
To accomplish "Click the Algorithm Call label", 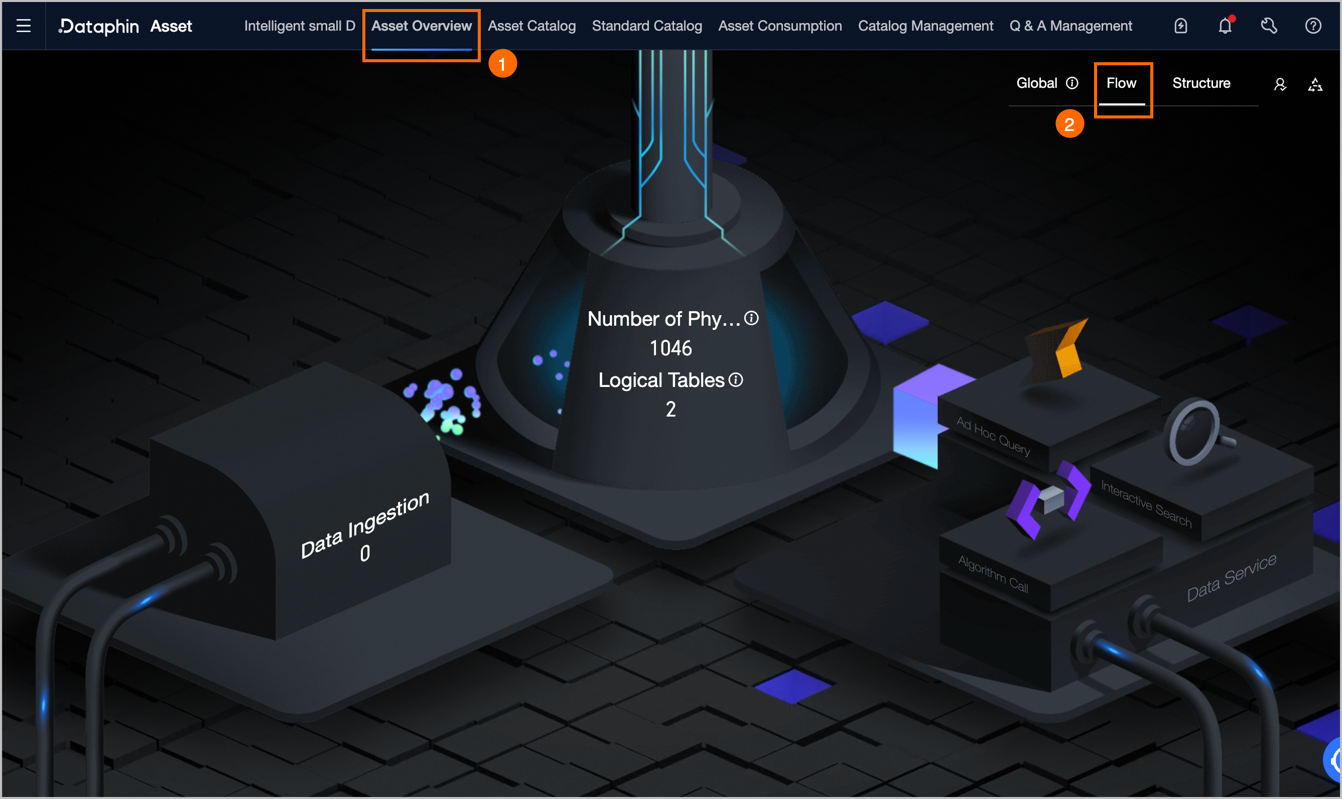I will (x=993, y=574).
